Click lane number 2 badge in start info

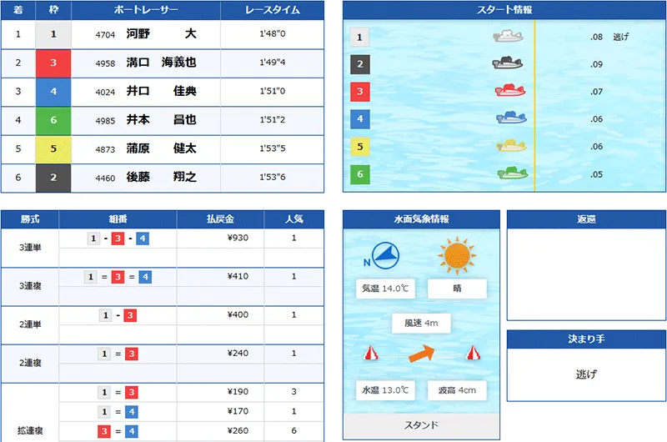tap(360, 64)
